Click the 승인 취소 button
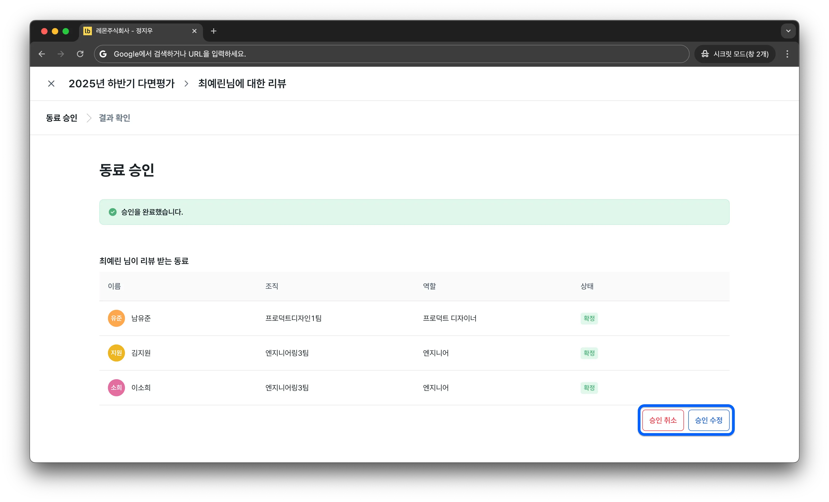This screenshot has height=502, width=829. (x=663, y=420)
